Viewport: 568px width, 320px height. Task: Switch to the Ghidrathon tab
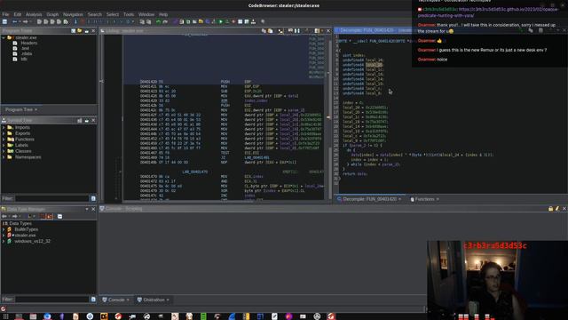click(154, 300)
